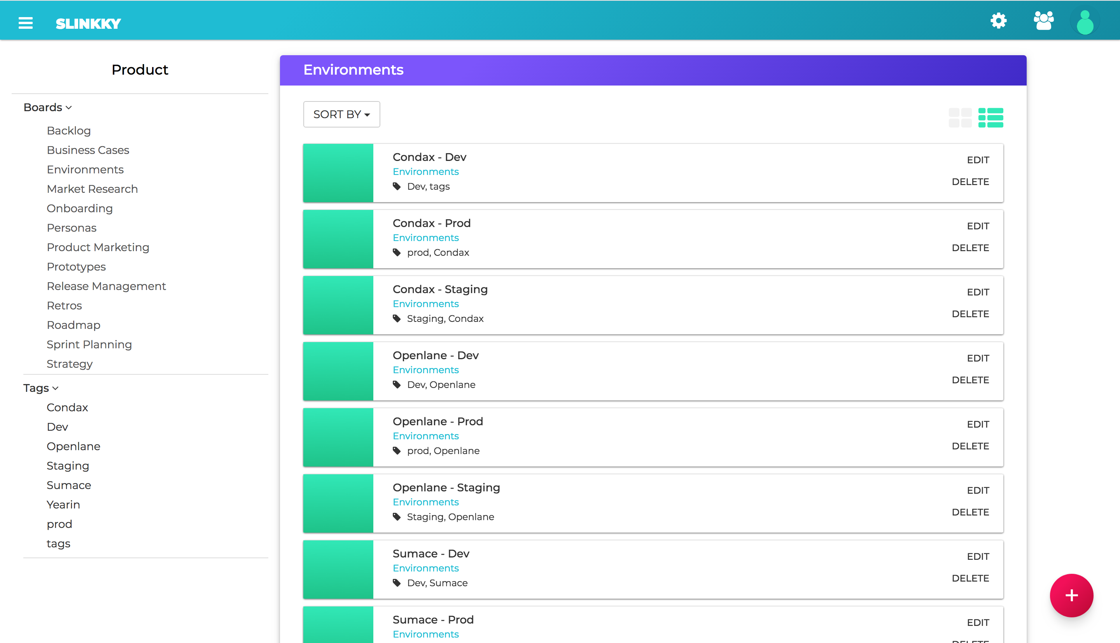
Task: Switch to list view layout
Action: coord(990,117)
